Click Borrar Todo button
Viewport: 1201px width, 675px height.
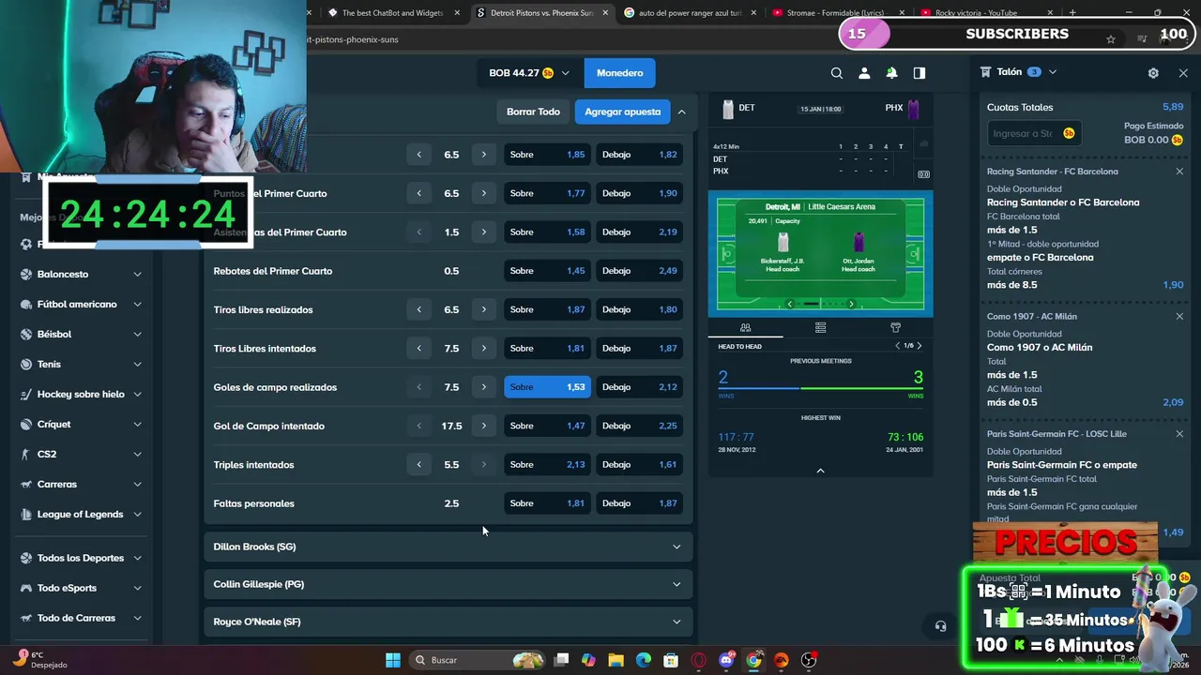click(x=533, y=112)
